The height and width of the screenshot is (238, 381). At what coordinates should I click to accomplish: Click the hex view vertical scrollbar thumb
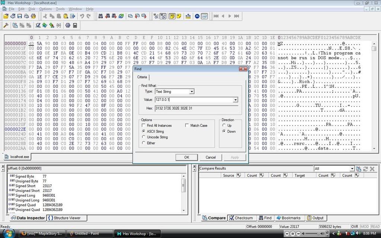(374, 48)
